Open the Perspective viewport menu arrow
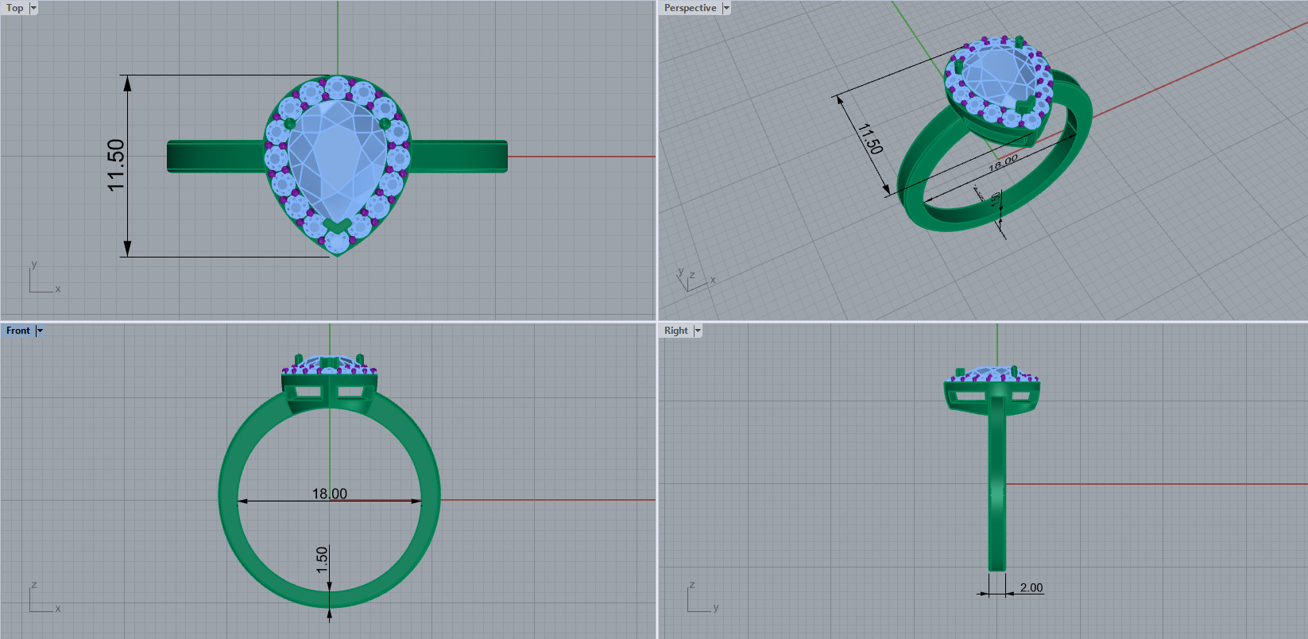This screenshot has width=1308, height=639. (726, 8)
